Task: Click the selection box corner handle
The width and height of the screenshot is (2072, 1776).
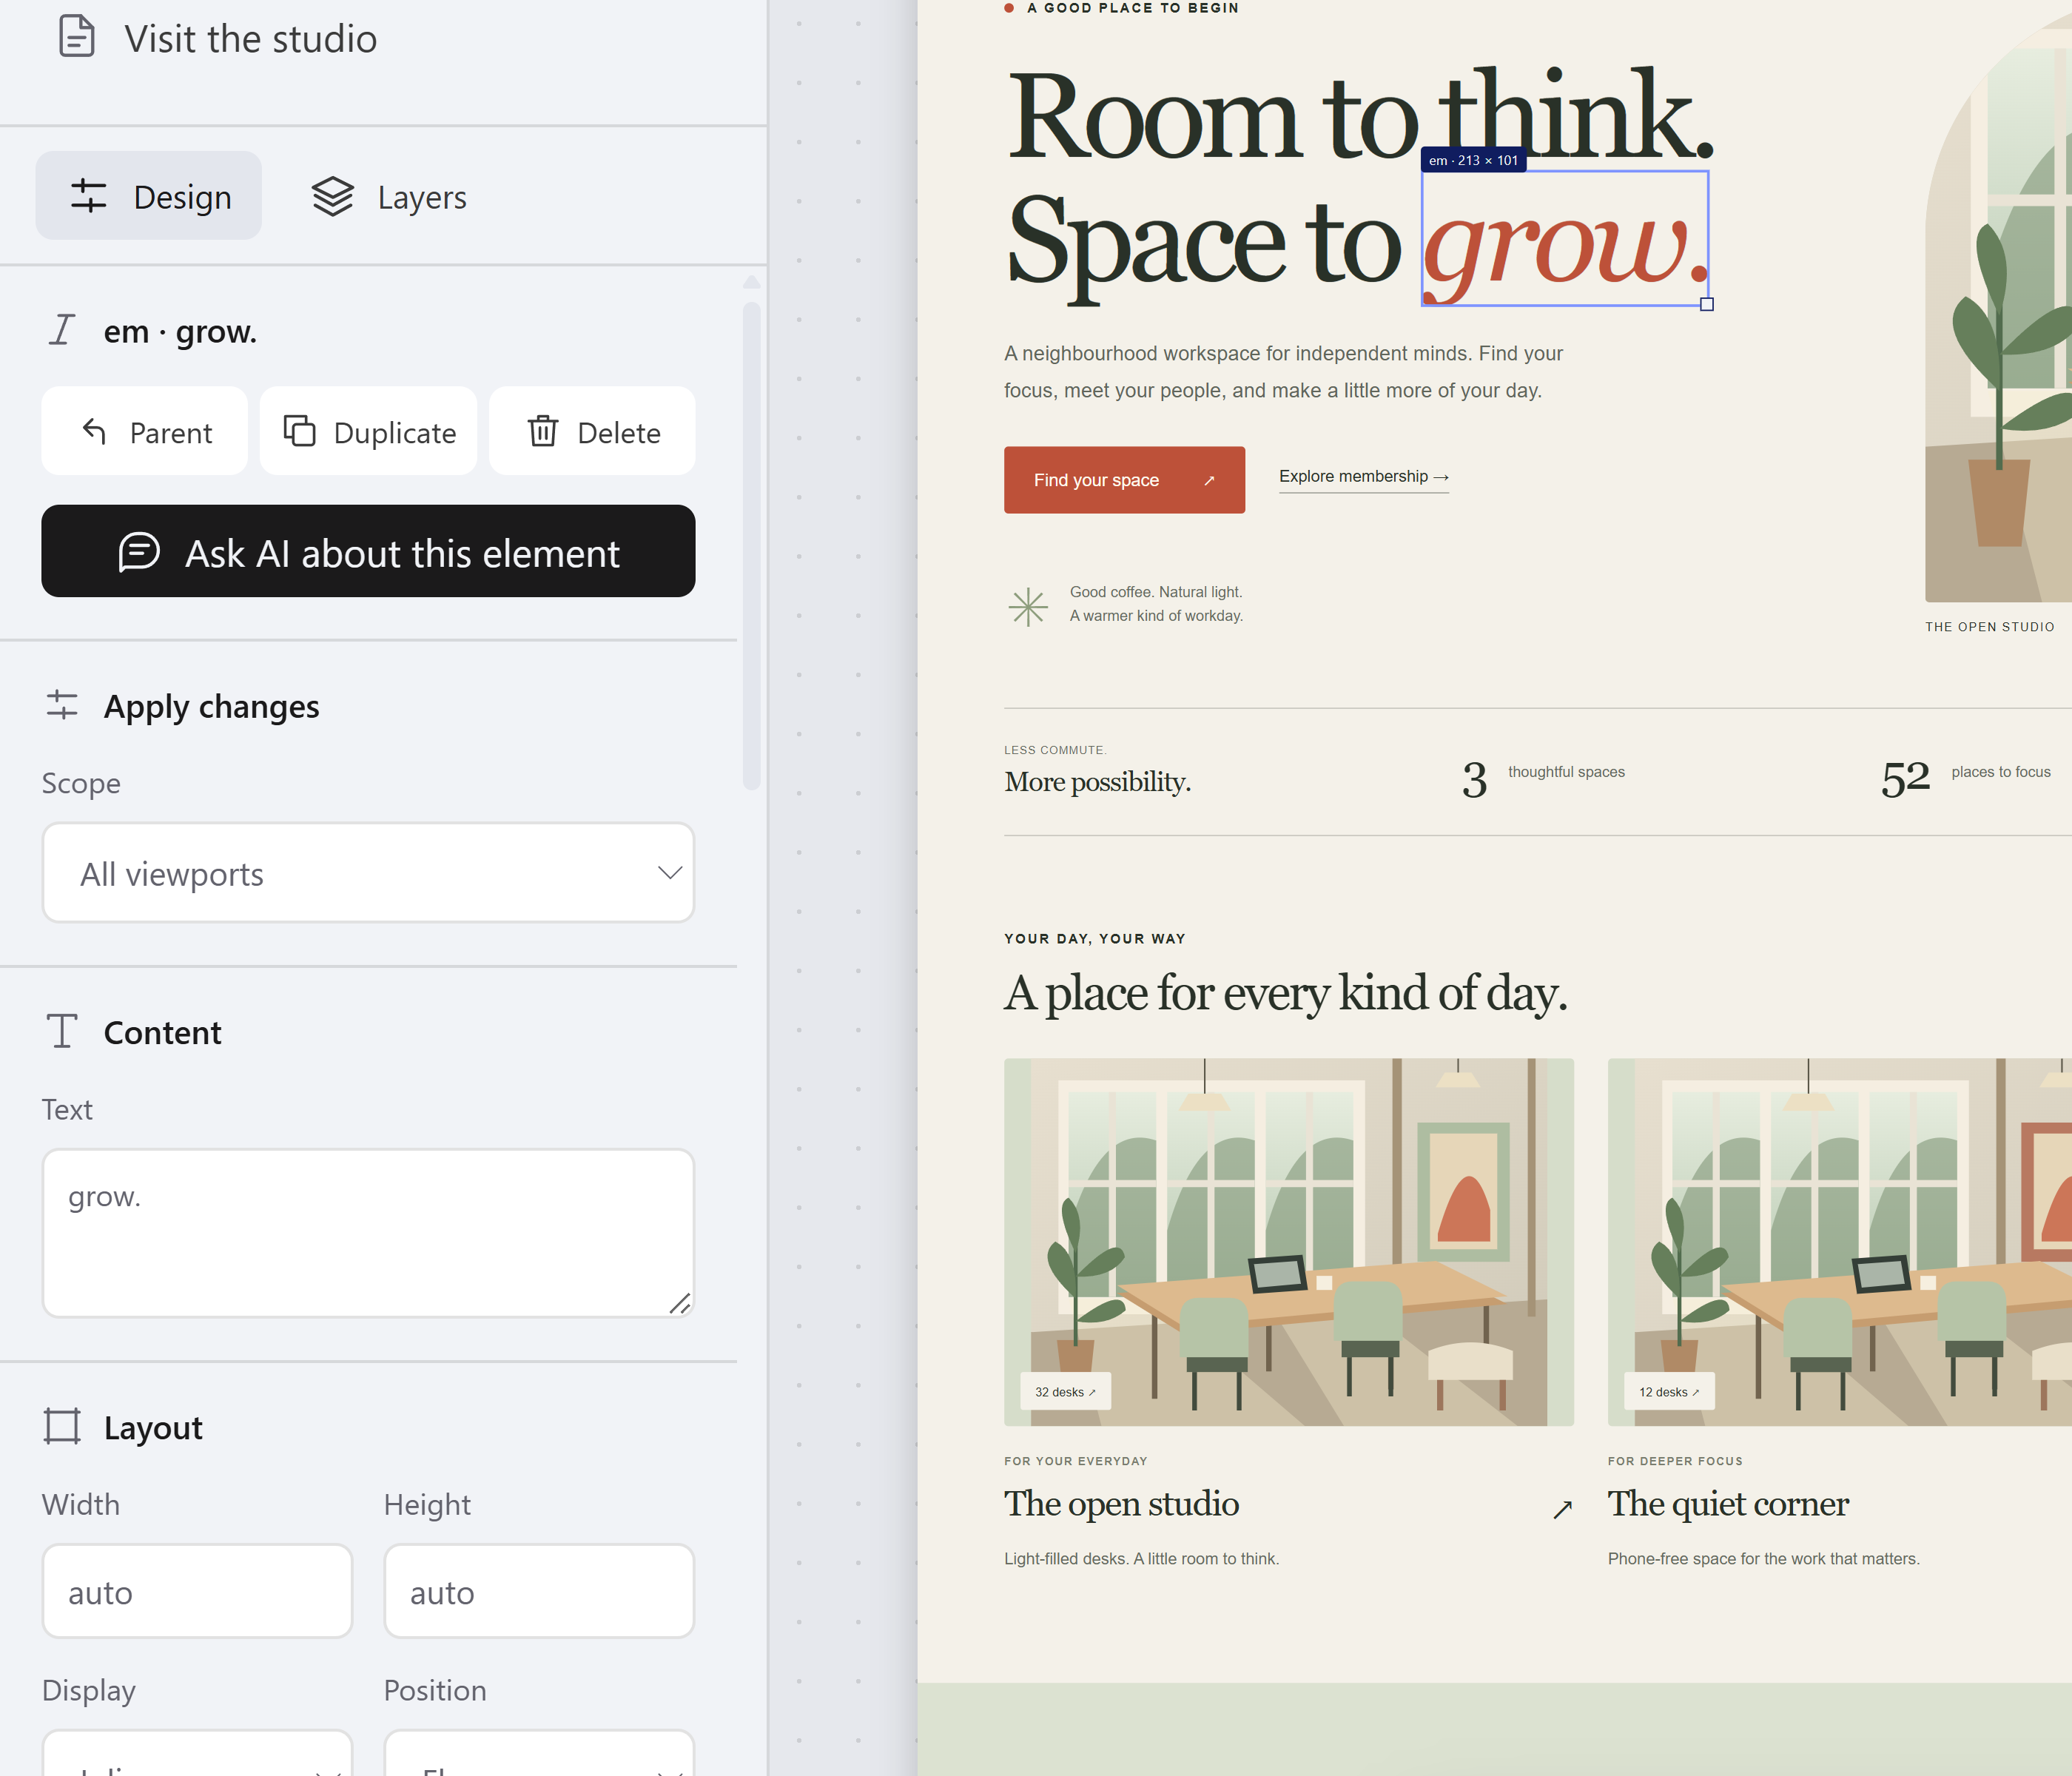Action: 1707,304
